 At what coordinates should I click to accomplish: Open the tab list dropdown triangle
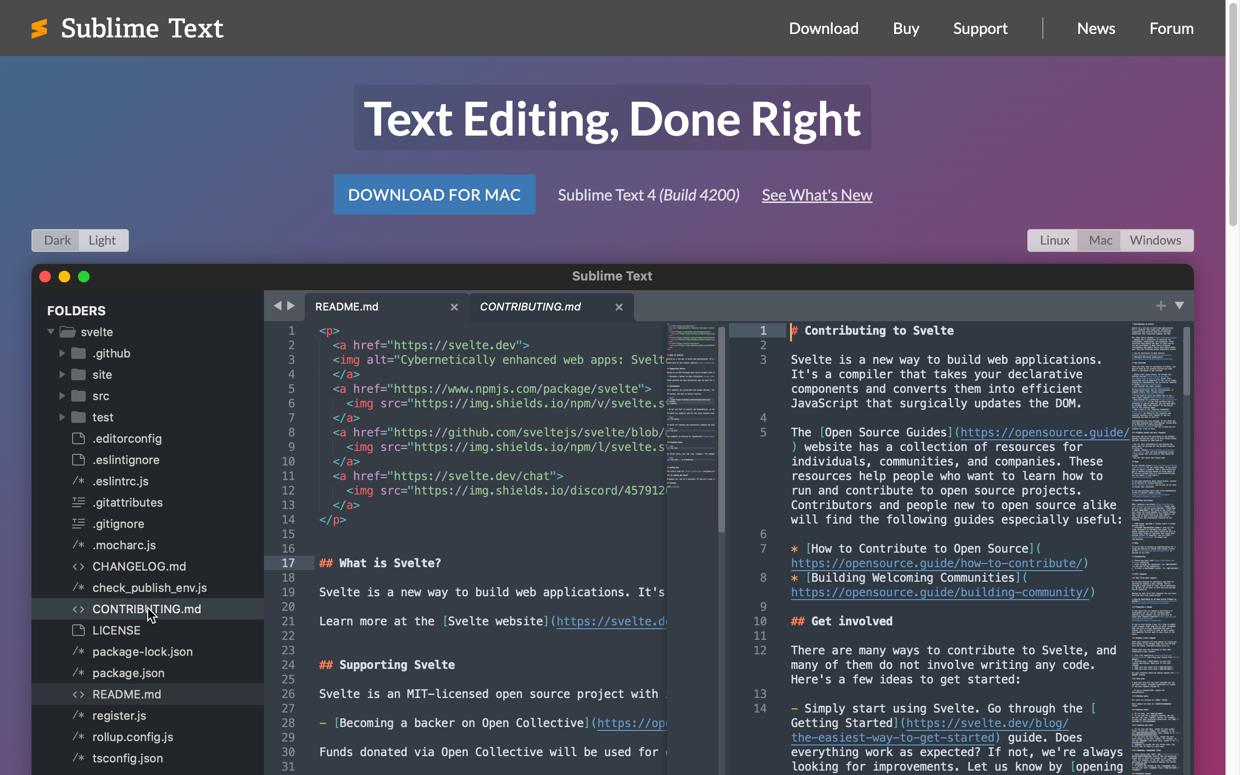click(x=1179, y=306)
